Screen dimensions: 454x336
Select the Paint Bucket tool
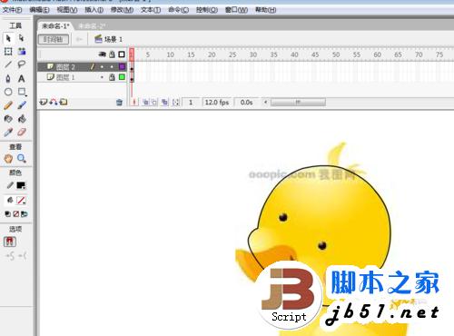coord(22,119)
